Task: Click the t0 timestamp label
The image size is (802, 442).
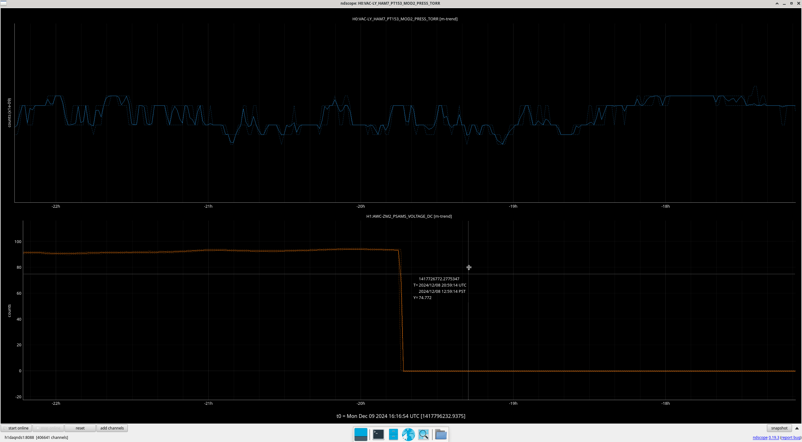Action: coord(401,416)
